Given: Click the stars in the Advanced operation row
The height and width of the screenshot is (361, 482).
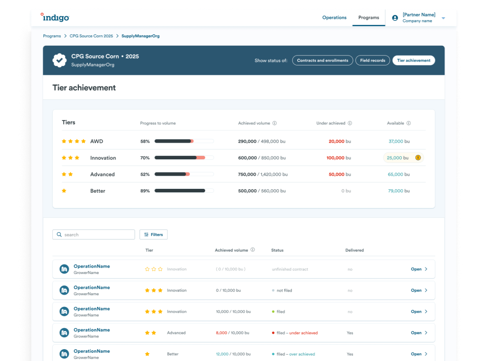Looking at the screenshot, I should click(150, 333).
